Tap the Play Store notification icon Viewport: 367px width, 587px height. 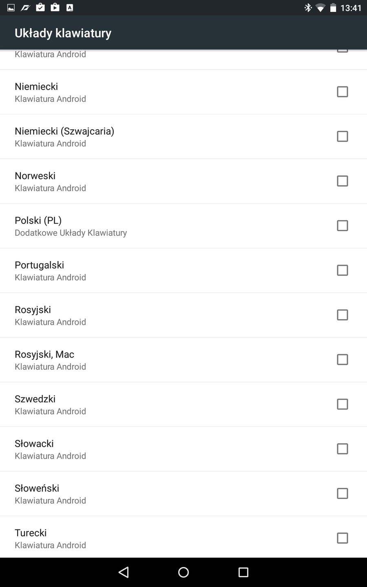coord(55,7)
